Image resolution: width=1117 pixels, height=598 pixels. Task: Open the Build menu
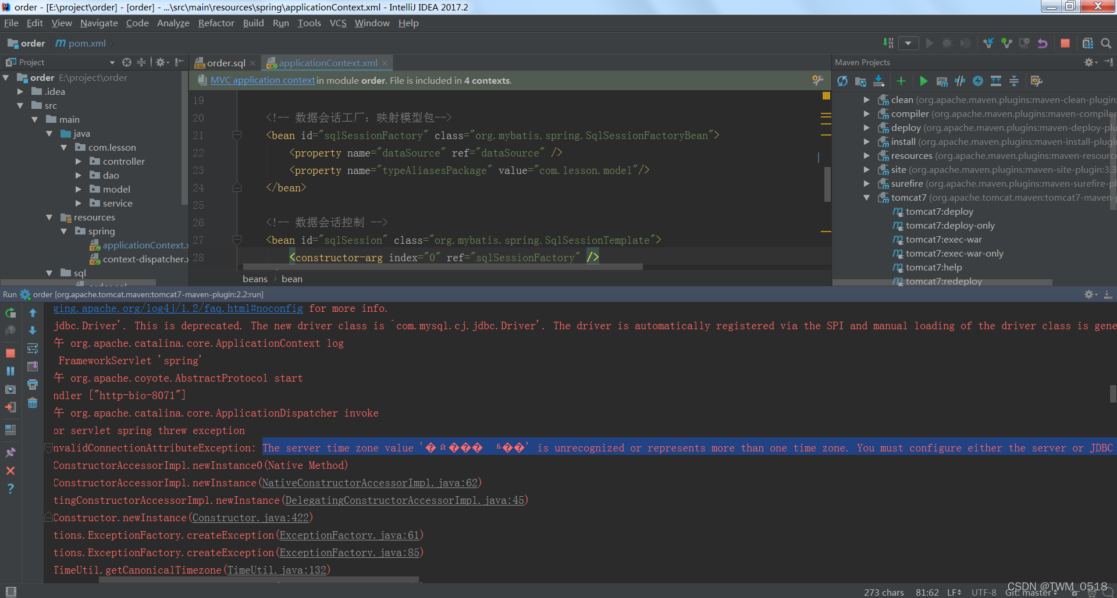click(253, 23)
